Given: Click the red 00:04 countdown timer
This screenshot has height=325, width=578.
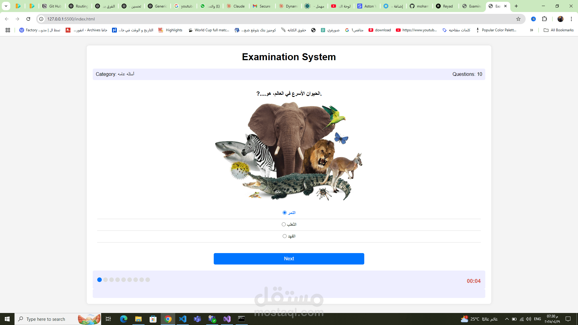Looking at the screenshot, I should 474,281.
